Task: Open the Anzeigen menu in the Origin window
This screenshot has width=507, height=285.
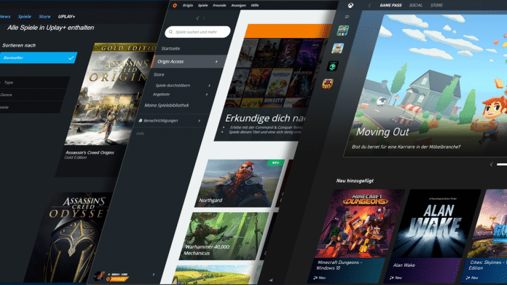Action: point(238,6)
